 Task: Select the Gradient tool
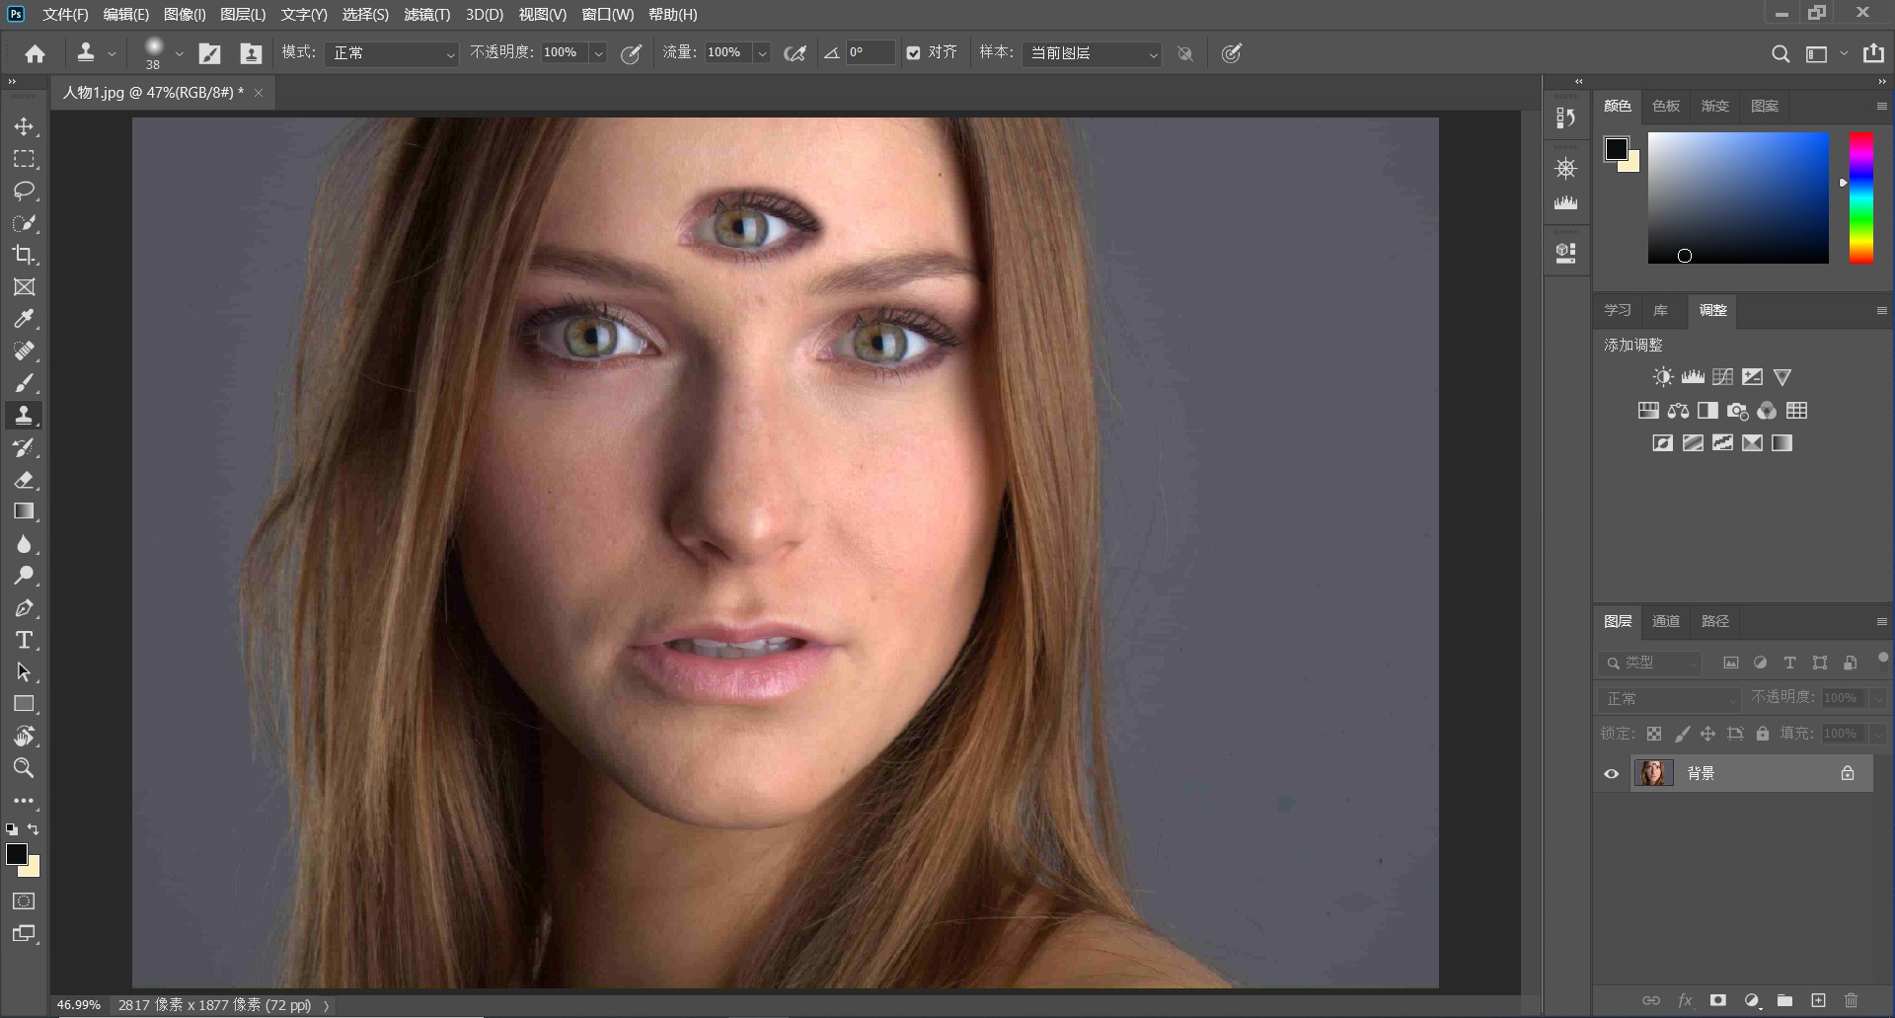point(24,511)
